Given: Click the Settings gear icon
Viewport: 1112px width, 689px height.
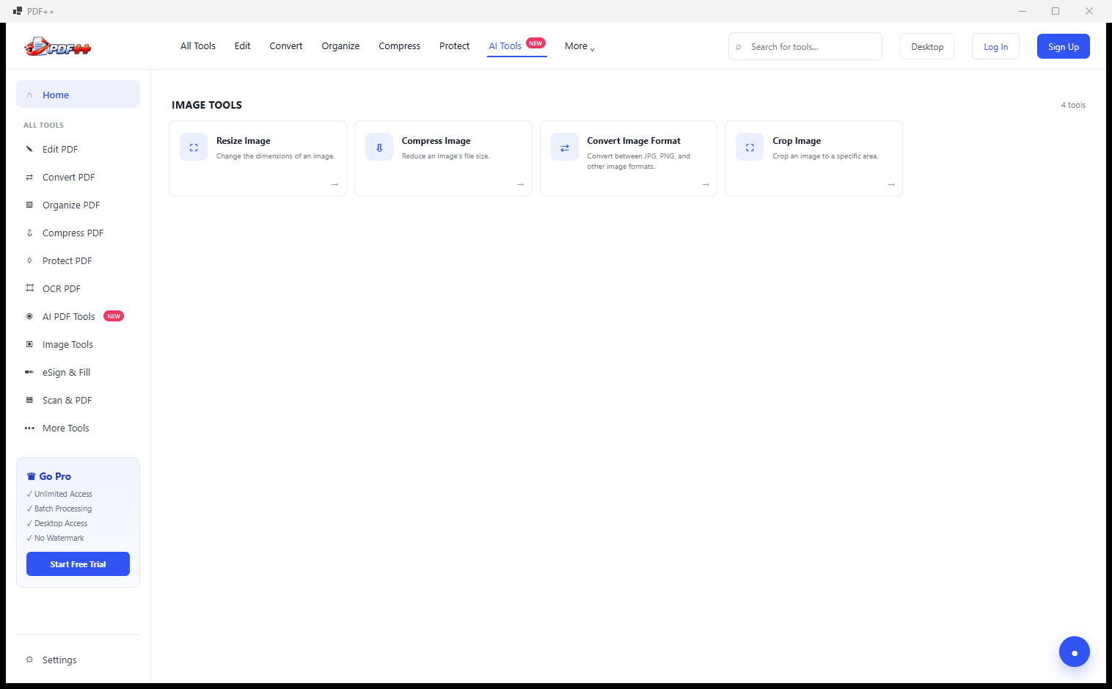Looking at the screenshot, I should (x=29, y=660).
